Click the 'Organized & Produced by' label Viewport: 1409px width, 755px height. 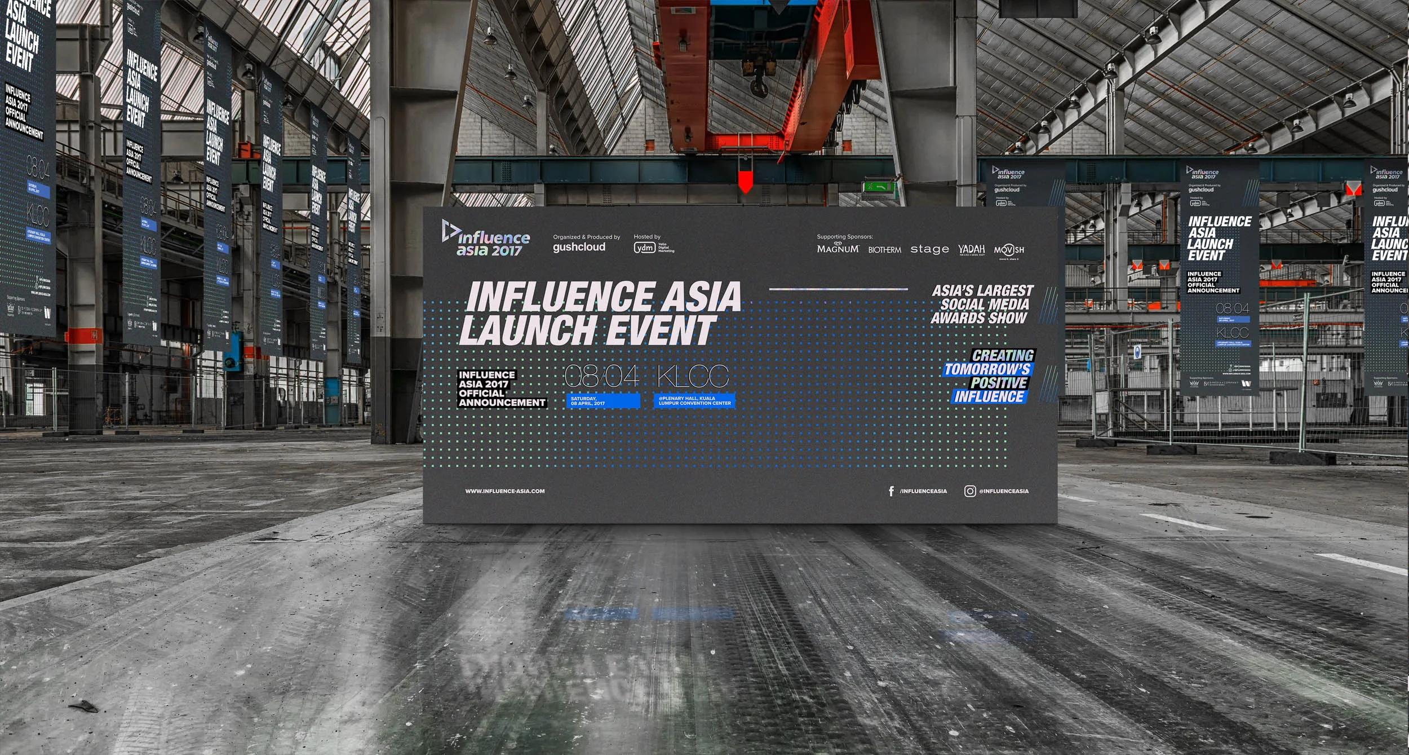586,237
